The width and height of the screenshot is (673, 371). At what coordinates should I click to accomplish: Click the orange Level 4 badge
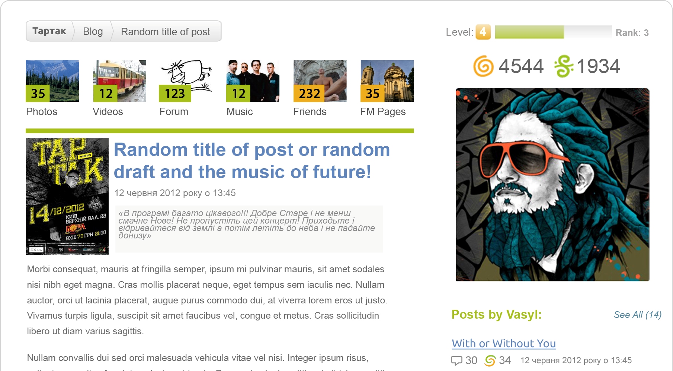483,32
